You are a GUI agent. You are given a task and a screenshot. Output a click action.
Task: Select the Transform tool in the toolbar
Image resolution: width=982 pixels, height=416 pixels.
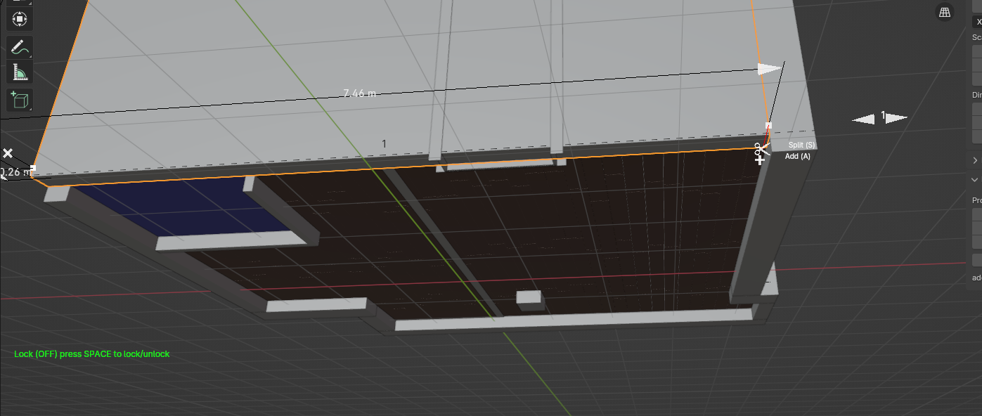(x=20, y=19)
